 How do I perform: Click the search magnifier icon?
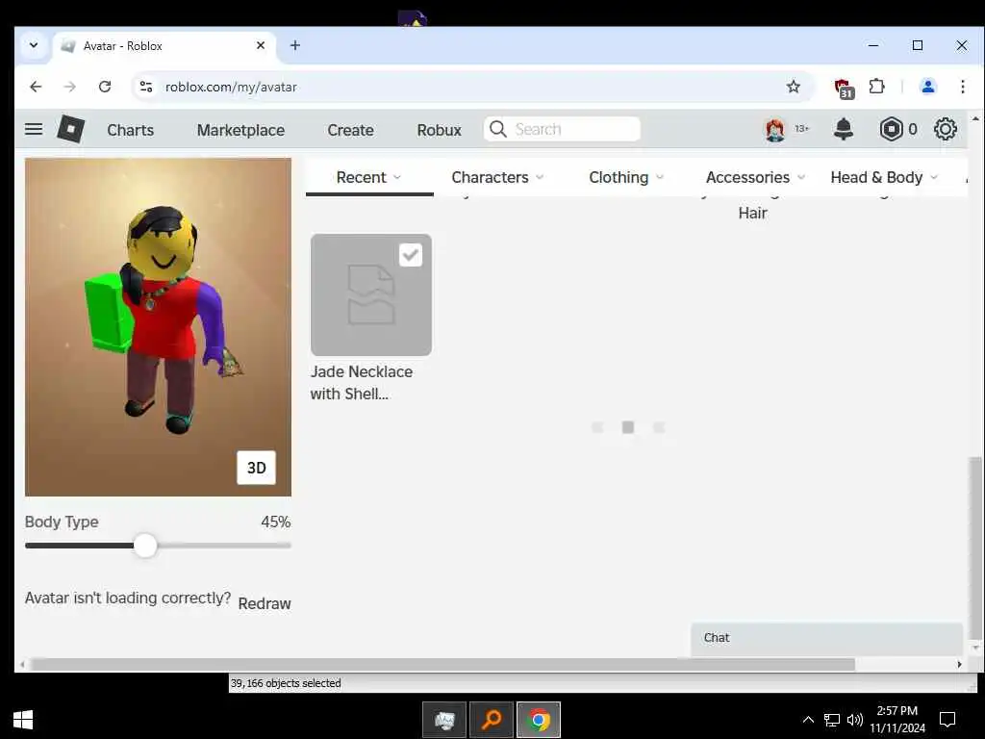497,130
